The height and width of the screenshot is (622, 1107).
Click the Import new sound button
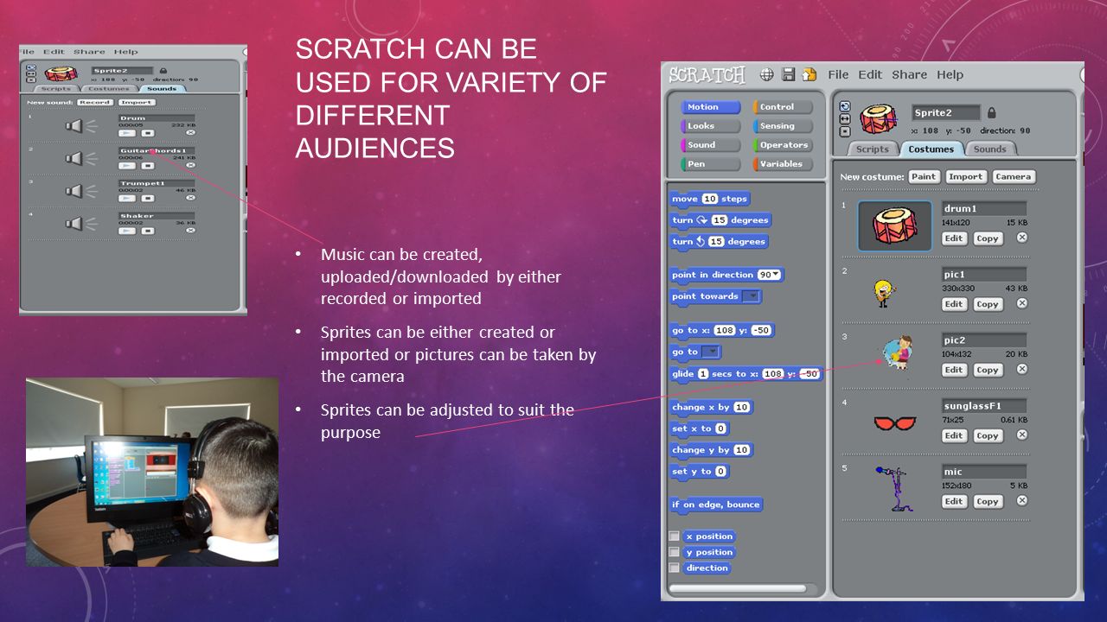pos(136,102)
